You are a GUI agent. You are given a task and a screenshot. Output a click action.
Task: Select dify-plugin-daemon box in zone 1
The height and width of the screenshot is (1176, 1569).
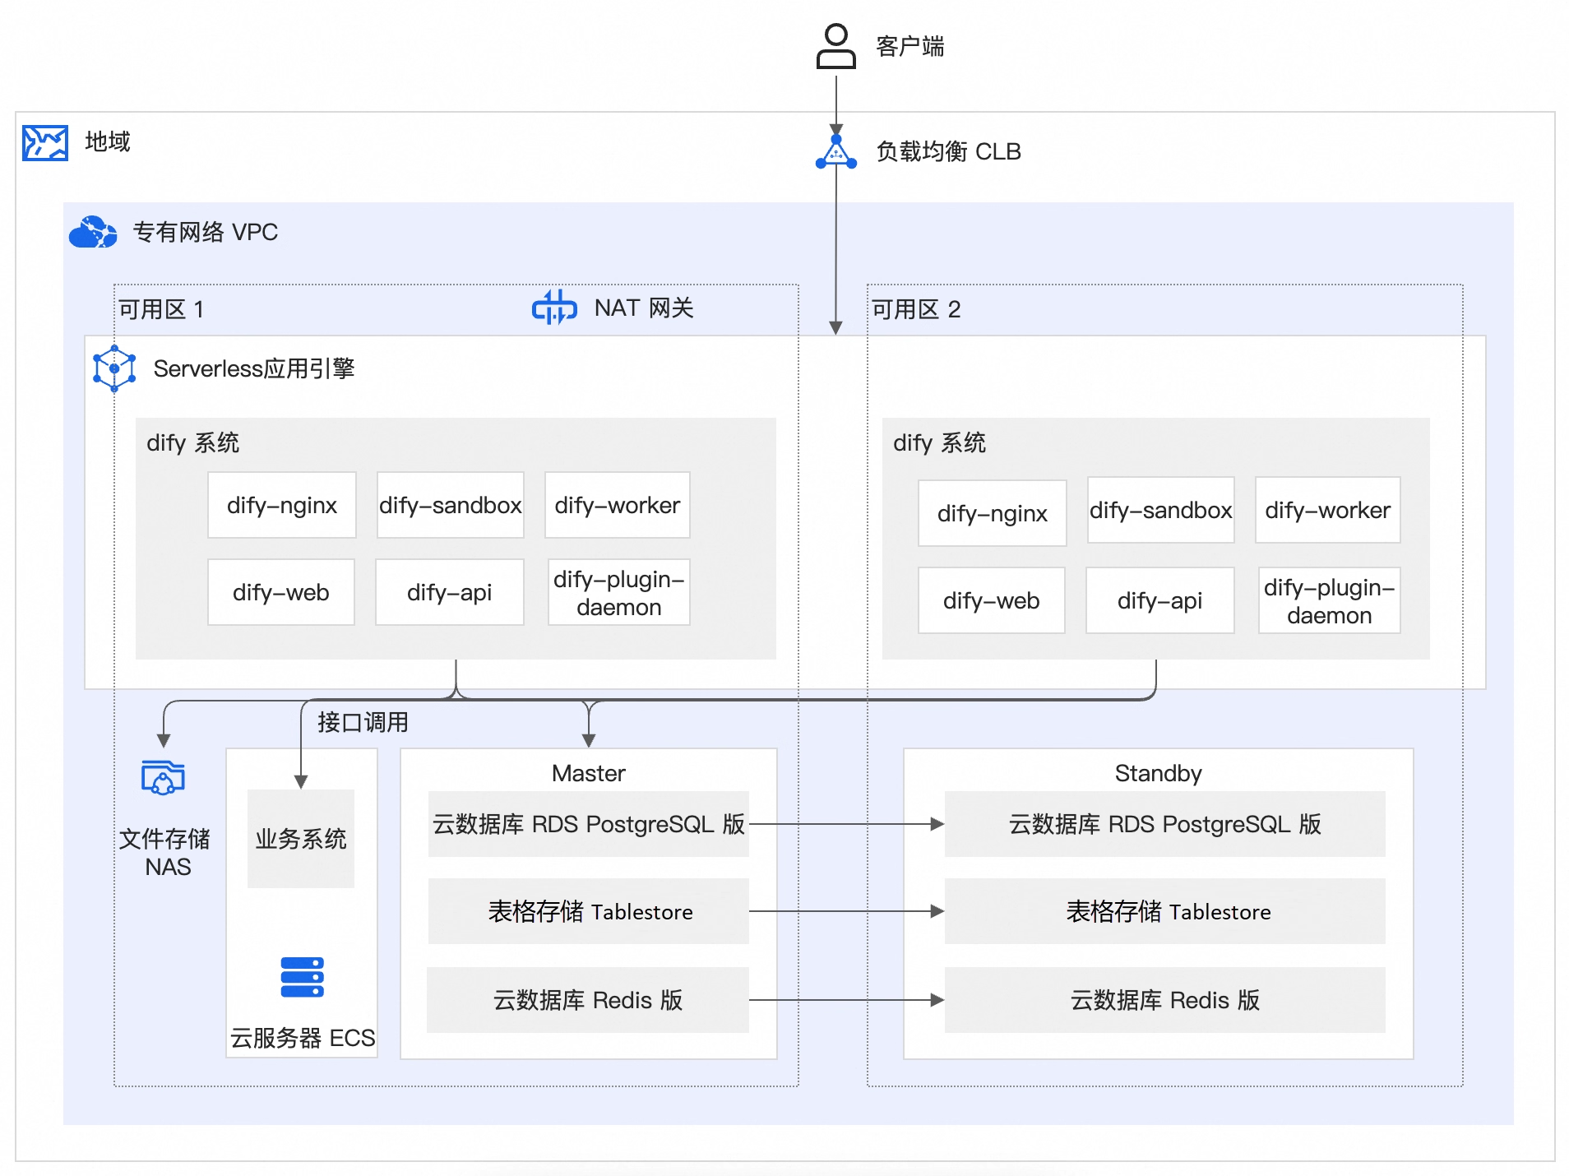619,592
